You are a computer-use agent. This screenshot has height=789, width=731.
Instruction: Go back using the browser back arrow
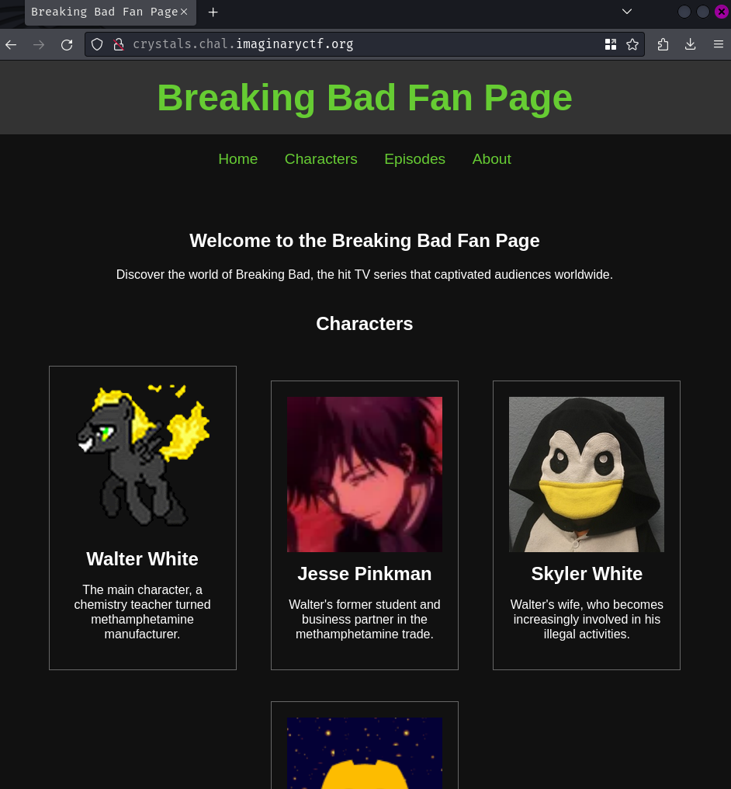[x=11, y=45]
